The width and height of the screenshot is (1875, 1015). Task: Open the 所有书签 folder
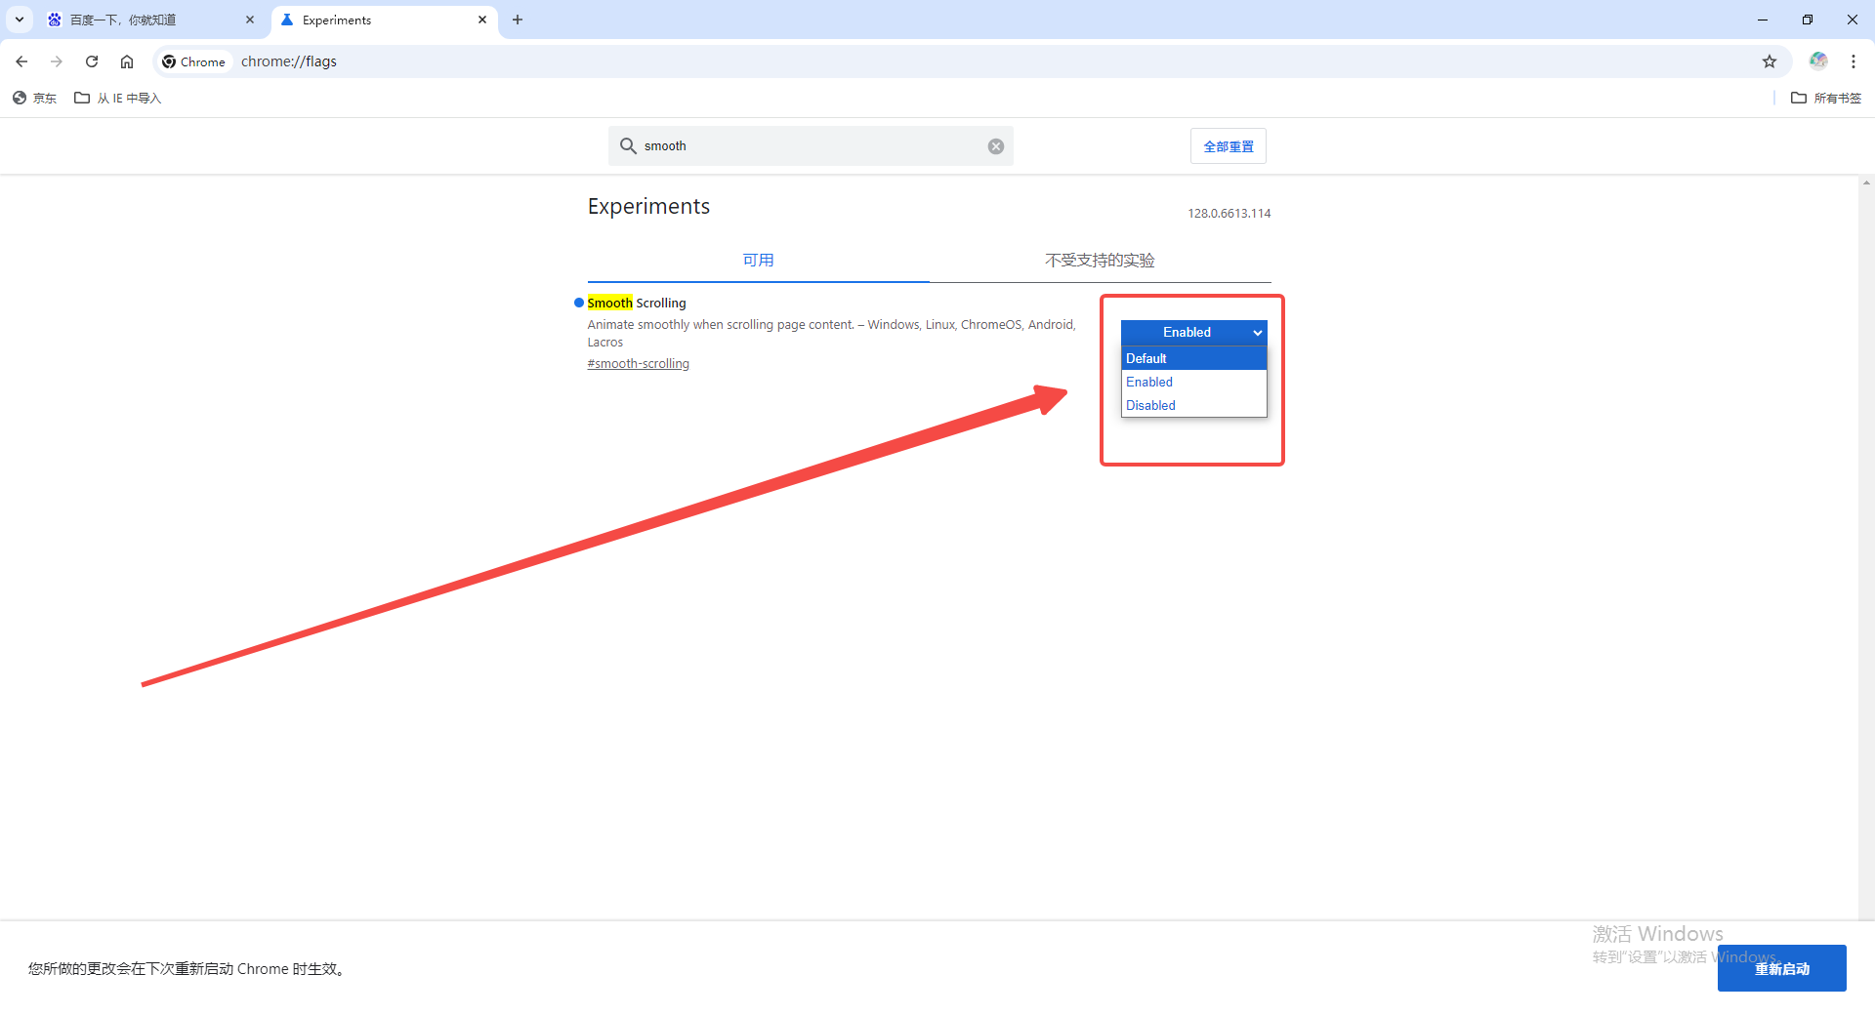(x=1826, y=98)
